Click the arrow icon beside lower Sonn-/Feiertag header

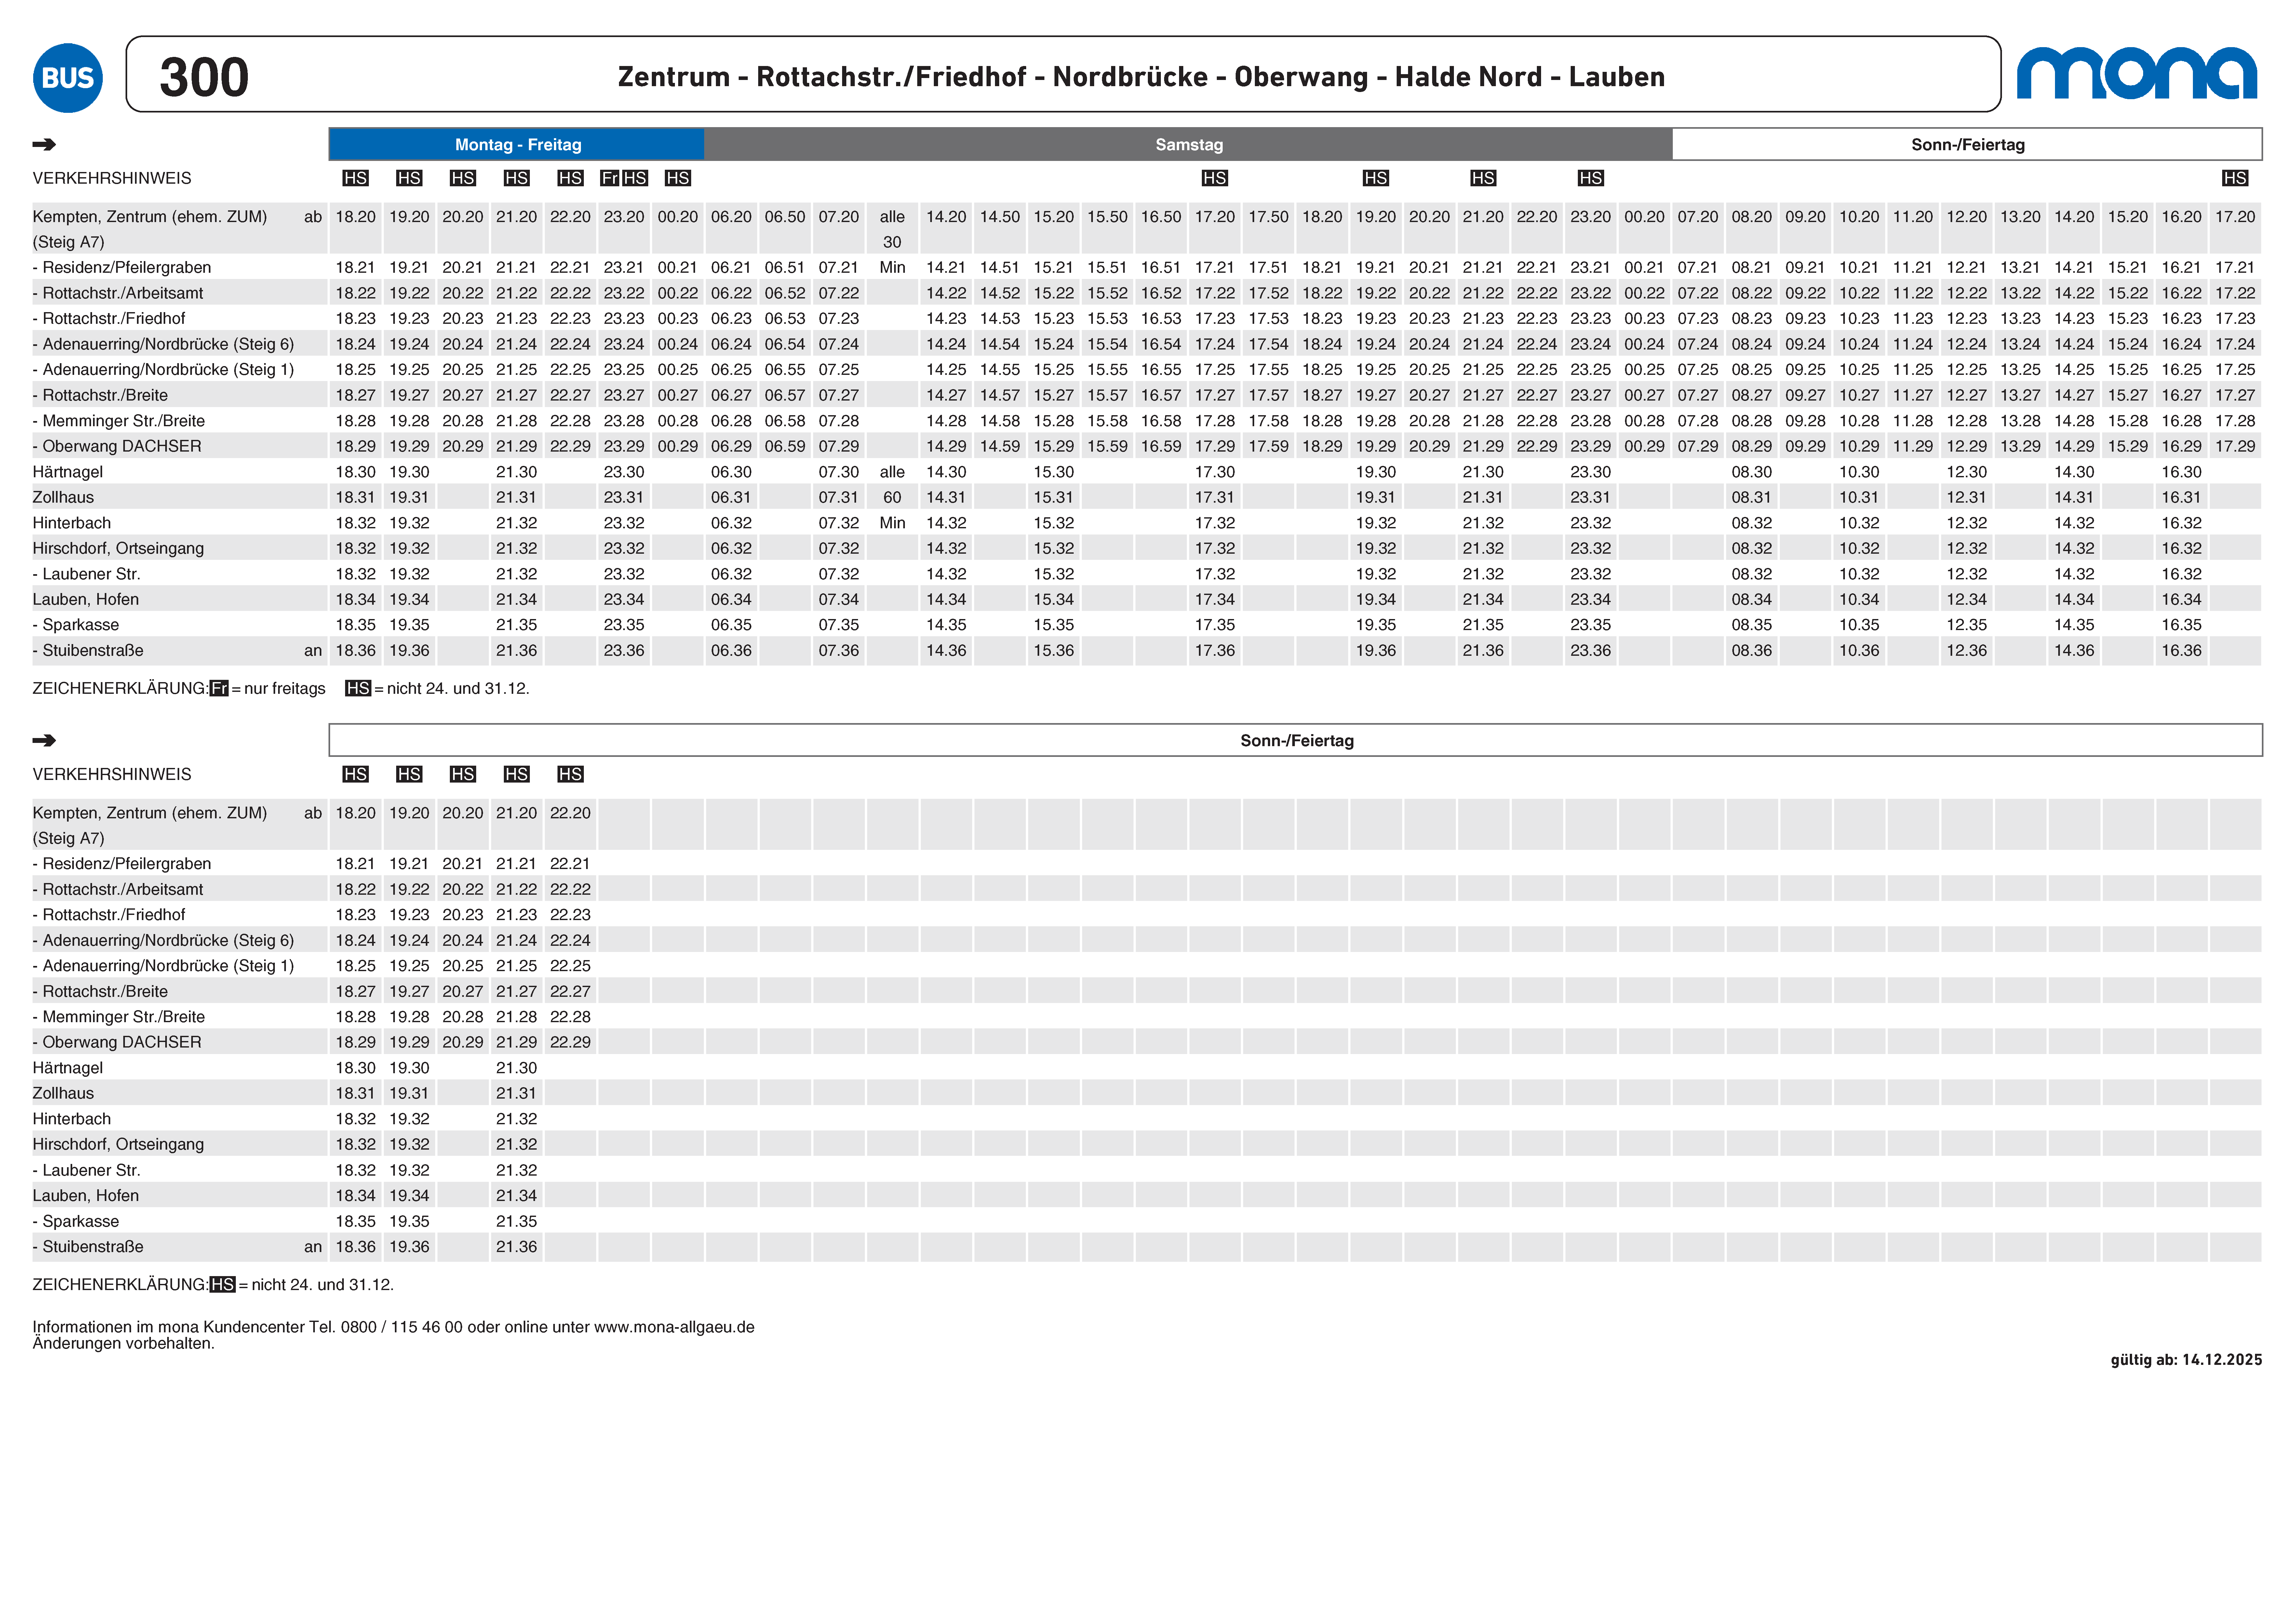click(x=44, y=741)
